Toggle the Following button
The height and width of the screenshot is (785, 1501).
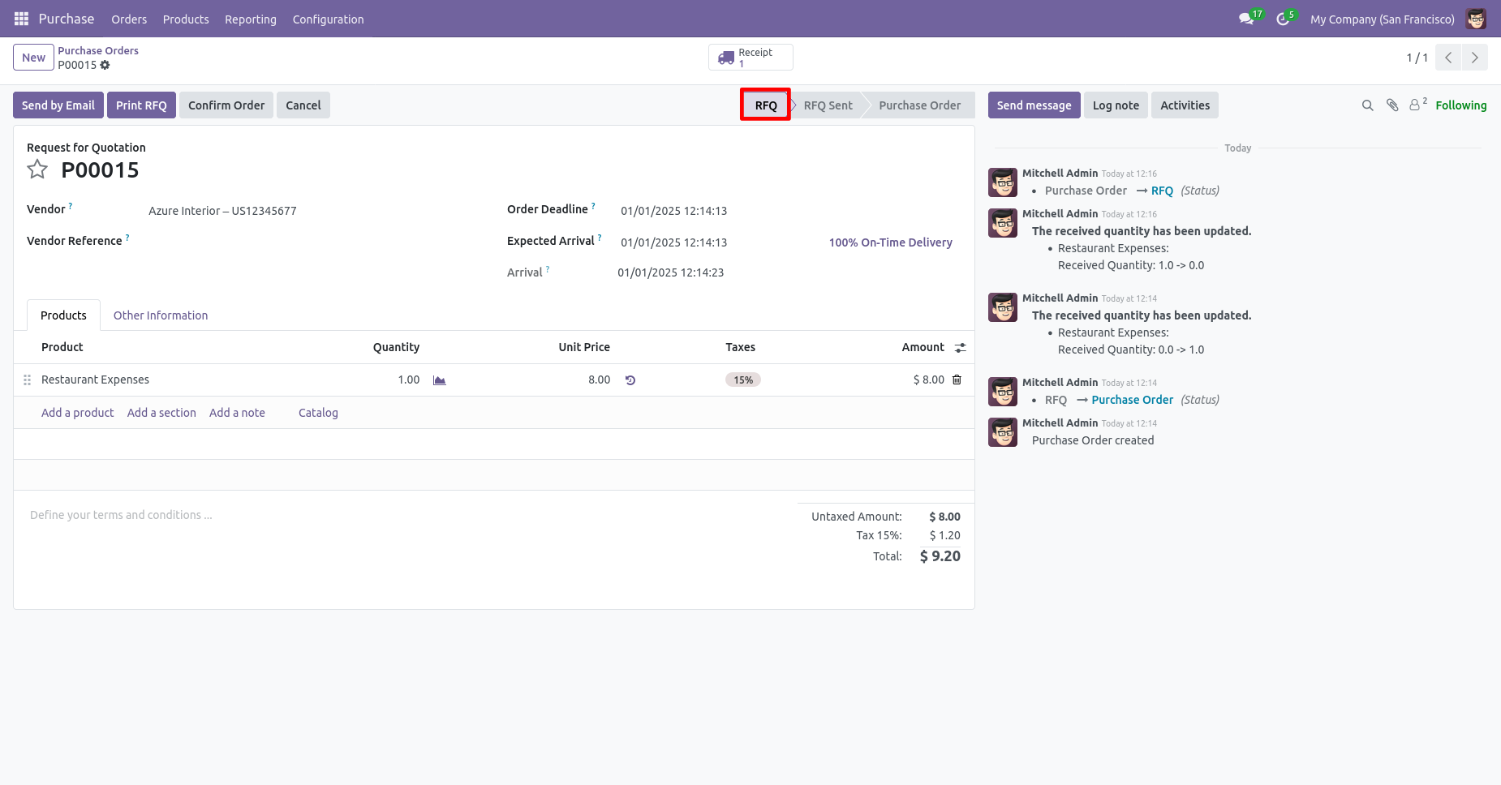[x=1460, y=105]
